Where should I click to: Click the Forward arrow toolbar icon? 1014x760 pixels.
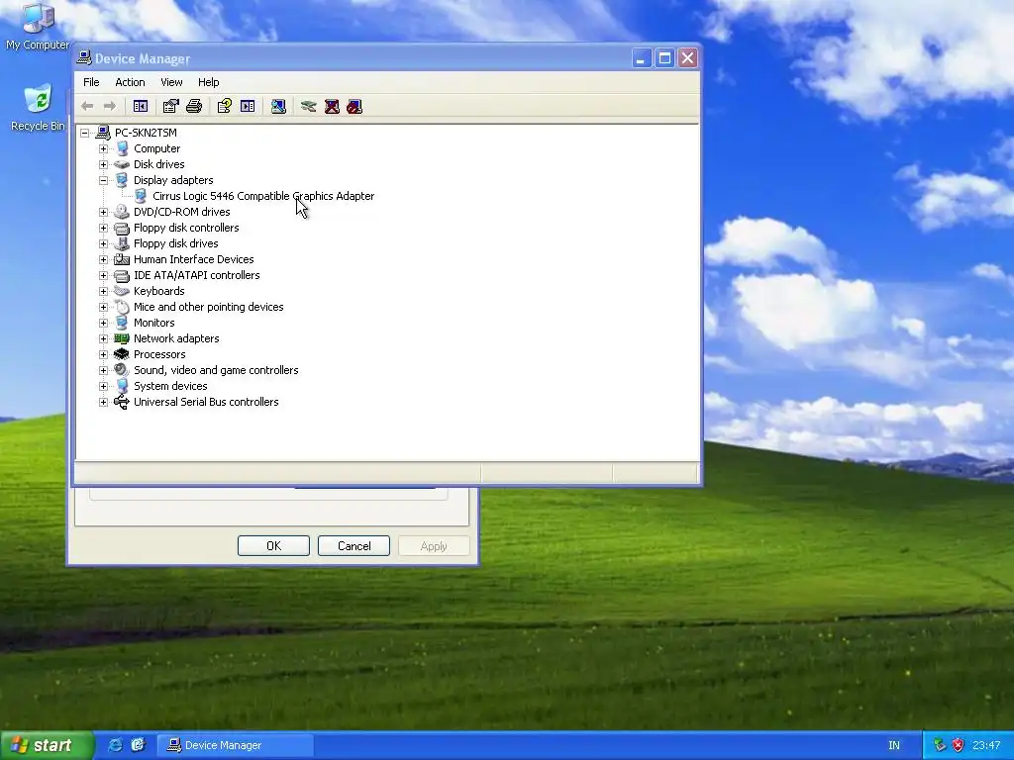(x=110, y=106)
